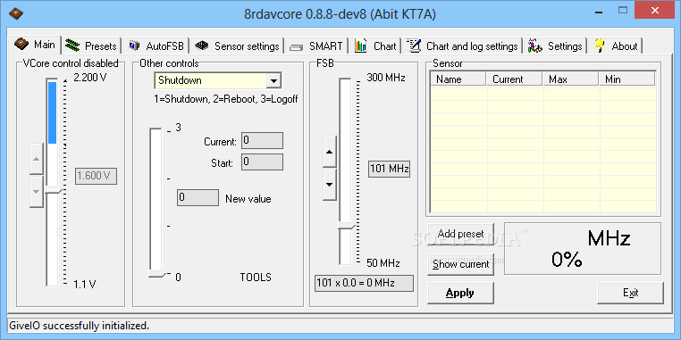Select the Main tab
This screenshot has width=681, height=340.
[x=35, y=45]
